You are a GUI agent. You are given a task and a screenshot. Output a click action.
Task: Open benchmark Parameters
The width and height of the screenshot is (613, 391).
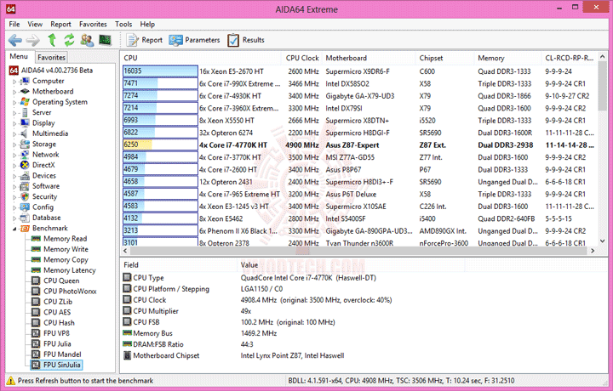(194, 40)
